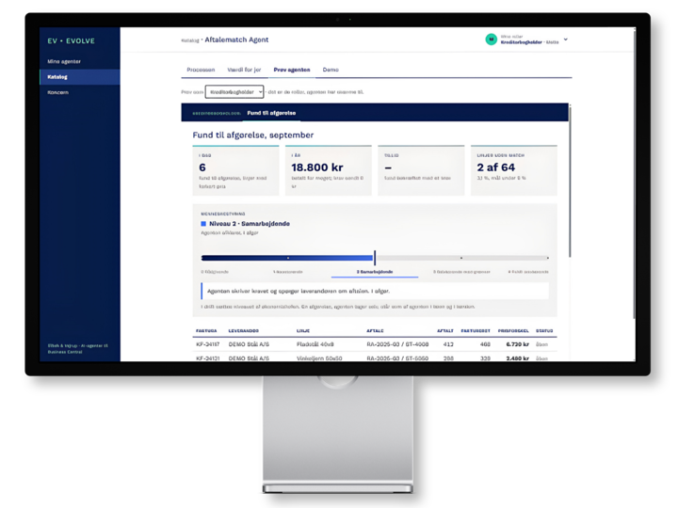This screenshot has width=678, height=508.
Task: Select the level 0 slider label
Action: 215,272
